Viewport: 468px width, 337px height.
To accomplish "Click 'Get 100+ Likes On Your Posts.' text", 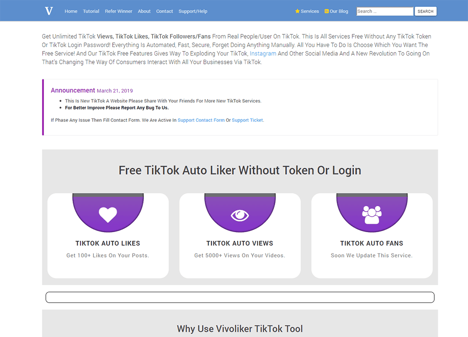I will tap(108, 255).
